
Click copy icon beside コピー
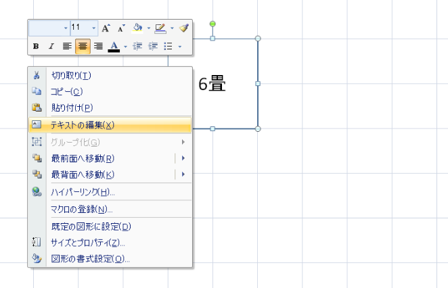coord(37,91)
